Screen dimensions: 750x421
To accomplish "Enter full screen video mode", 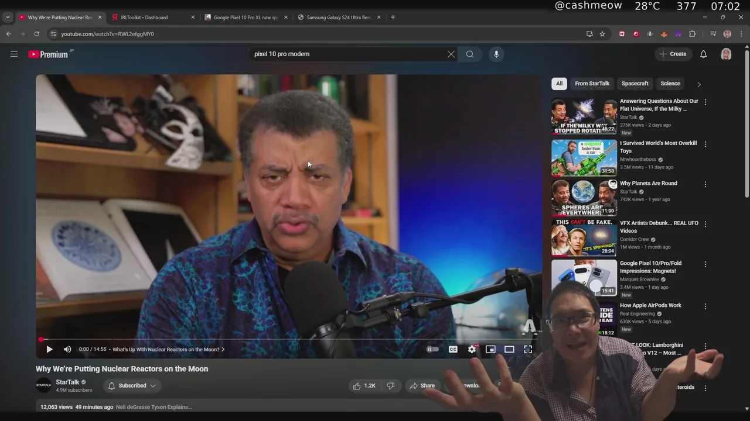I will 528,349.
